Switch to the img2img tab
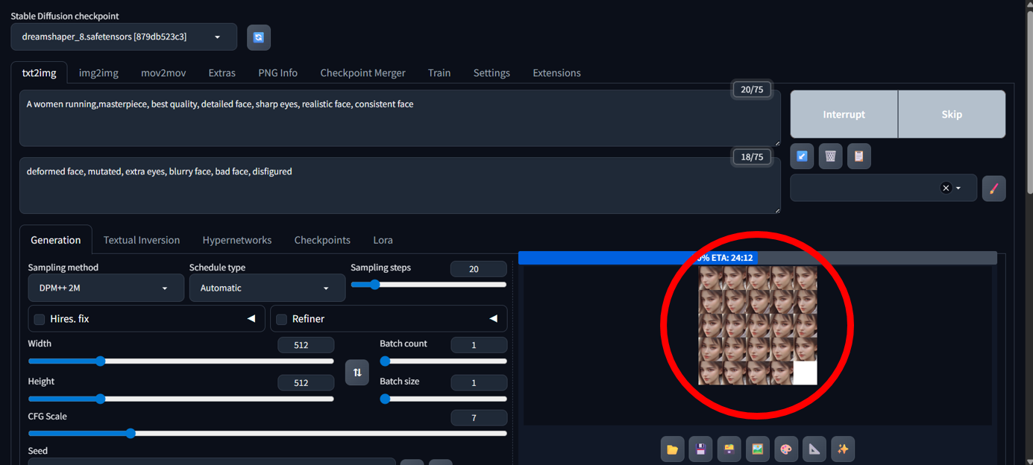 [x=98, y=73]
